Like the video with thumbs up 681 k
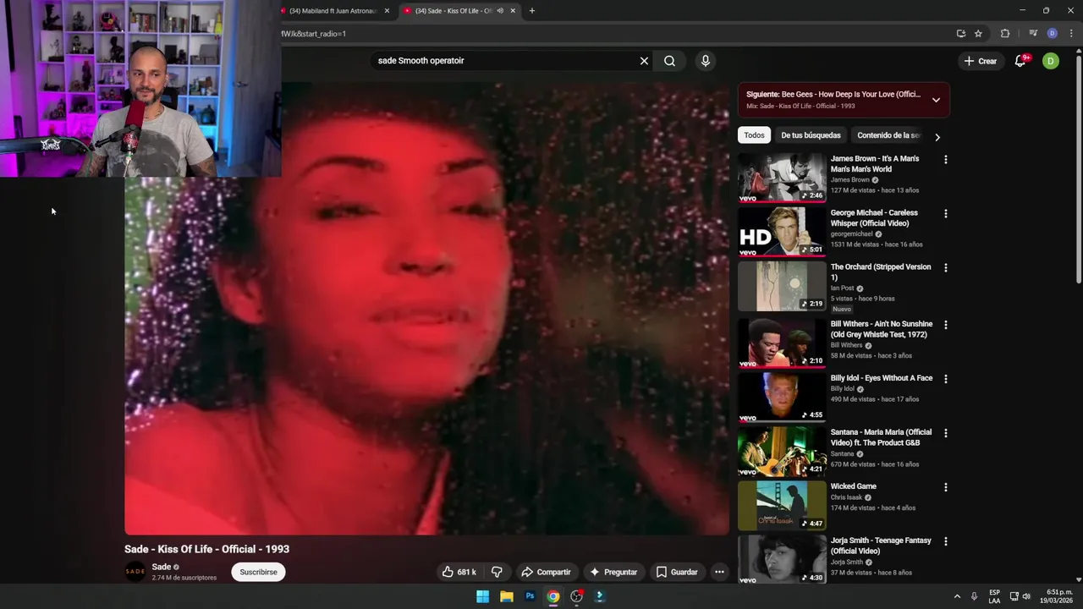Viewport: 1083px width, 609px height. [459, 572]
